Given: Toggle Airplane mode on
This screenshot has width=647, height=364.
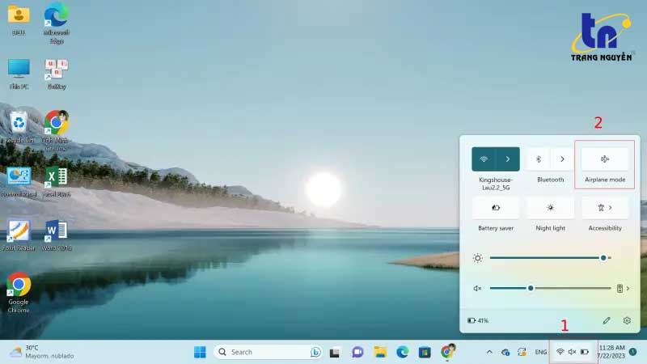Looking at the screenshot, I should (x=605, y=159).
